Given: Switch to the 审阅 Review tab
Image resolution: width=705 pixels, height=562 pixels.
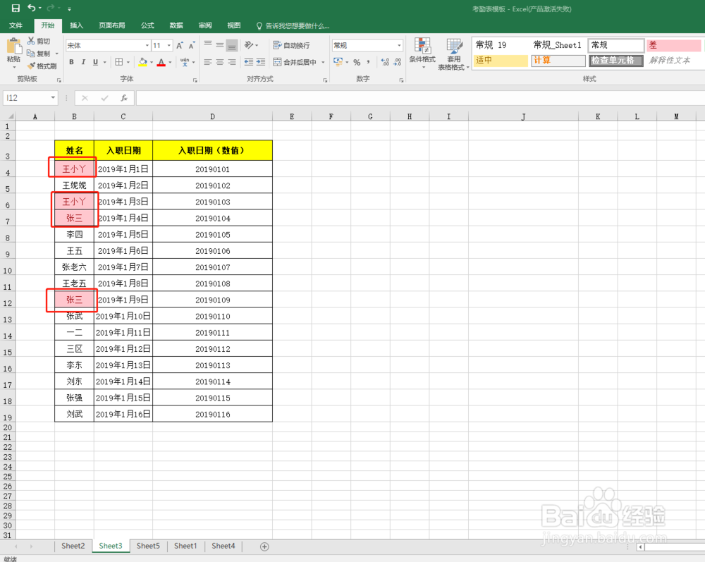Looking at the screenshot, I should (x=205, y=25).
